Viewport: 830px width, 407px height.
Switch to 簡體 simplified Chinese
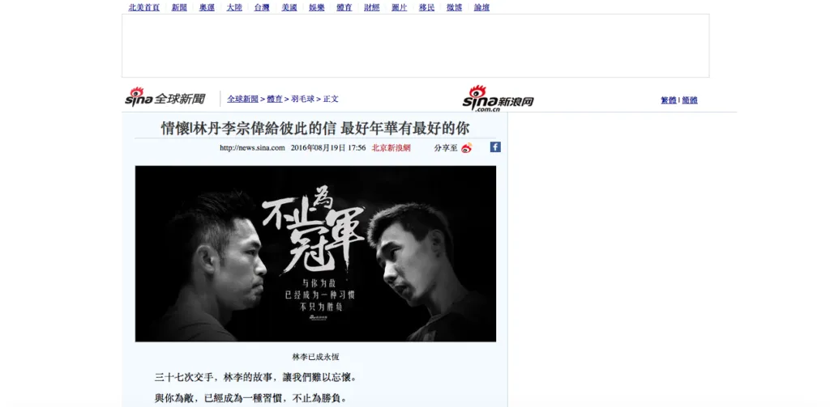(x=690, y=100)
